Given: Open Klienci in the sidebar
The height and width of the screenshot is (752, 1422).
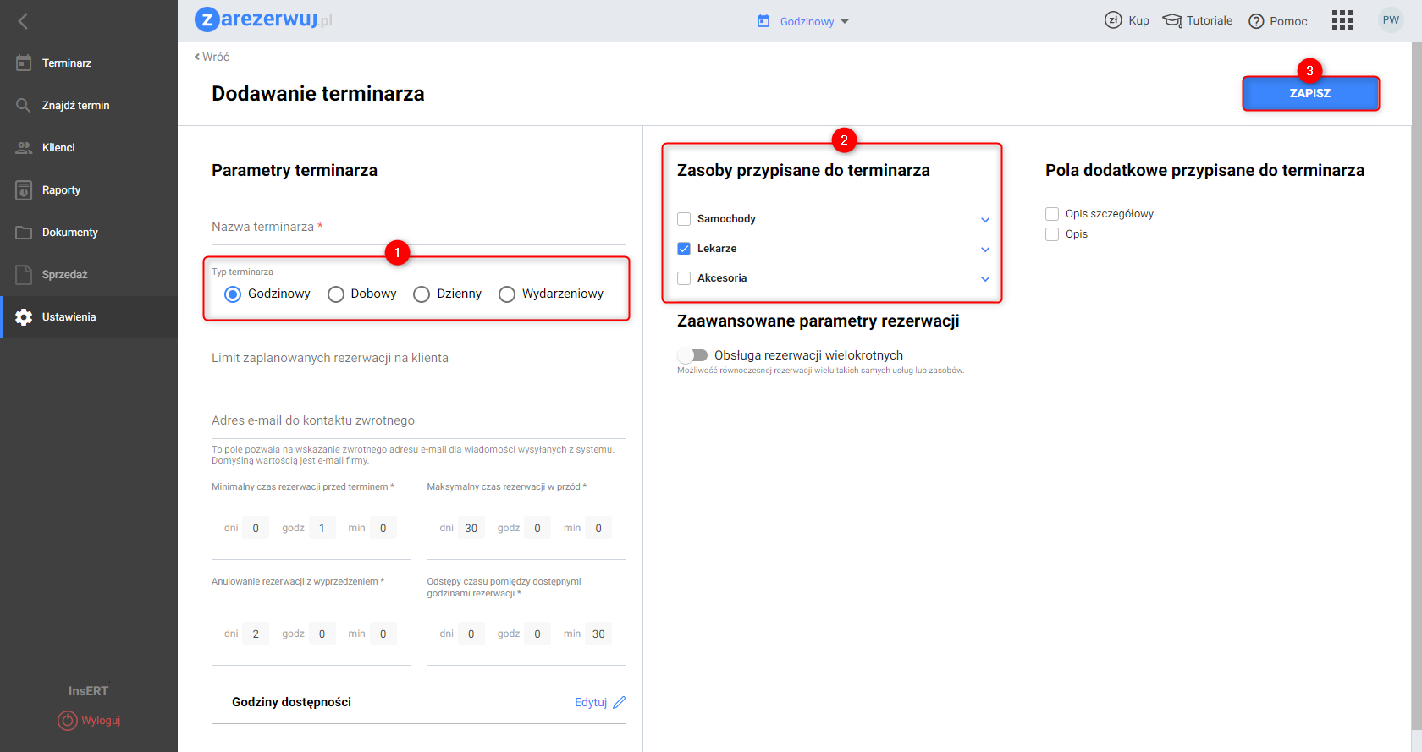Looking at the screenshot, I should pyautogui.click(x=58, y=147).
